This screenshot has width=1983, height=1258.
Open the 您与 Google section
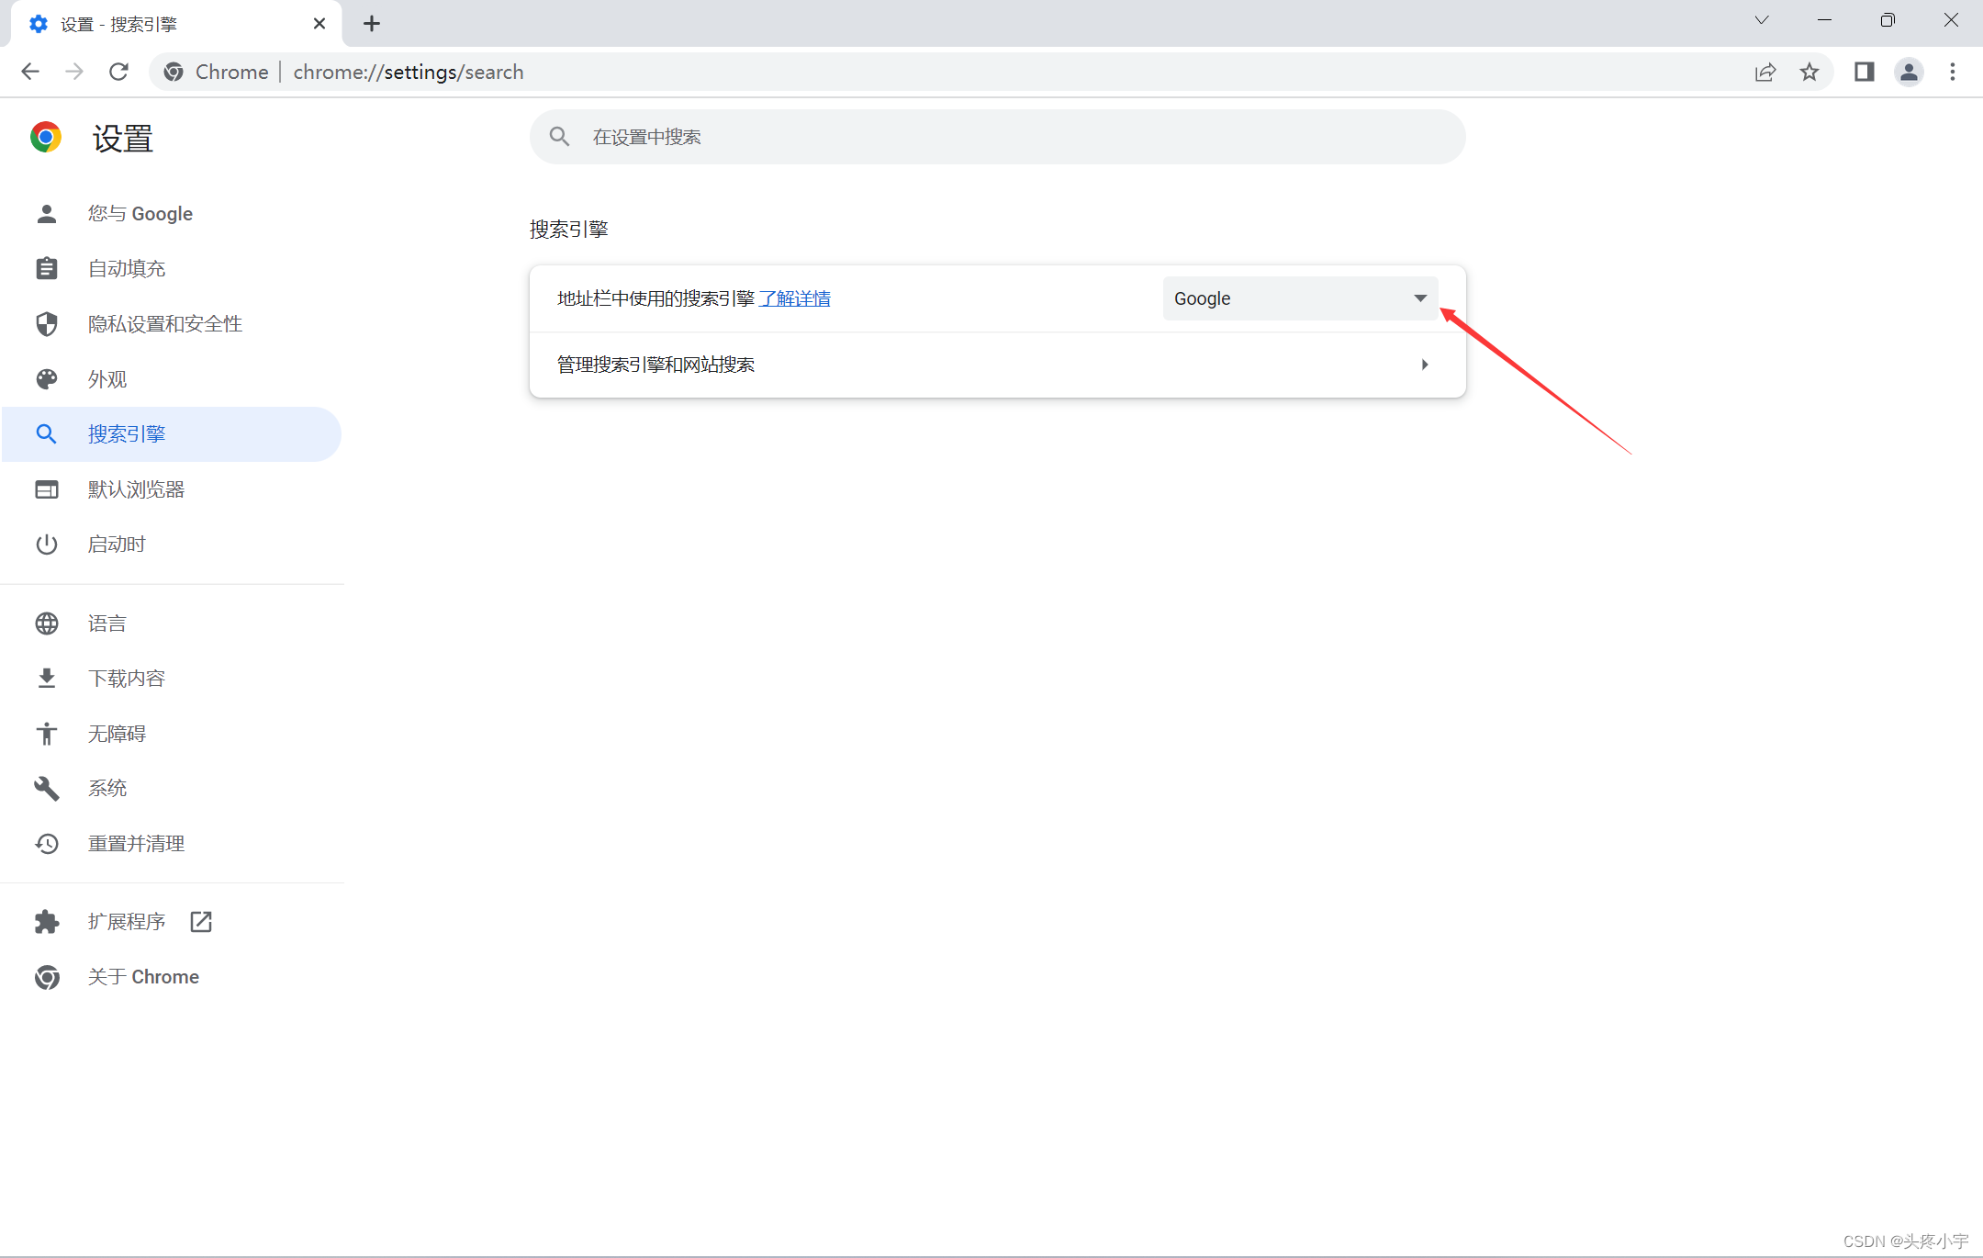click(x=173, y=214)
